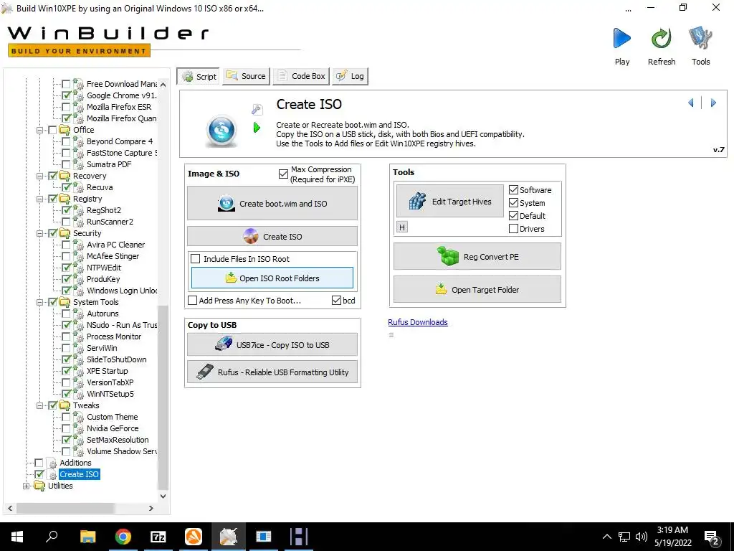Open the Rufus Downloads link
The width and height of the screenshot is (734, 551).
point(418,322)
